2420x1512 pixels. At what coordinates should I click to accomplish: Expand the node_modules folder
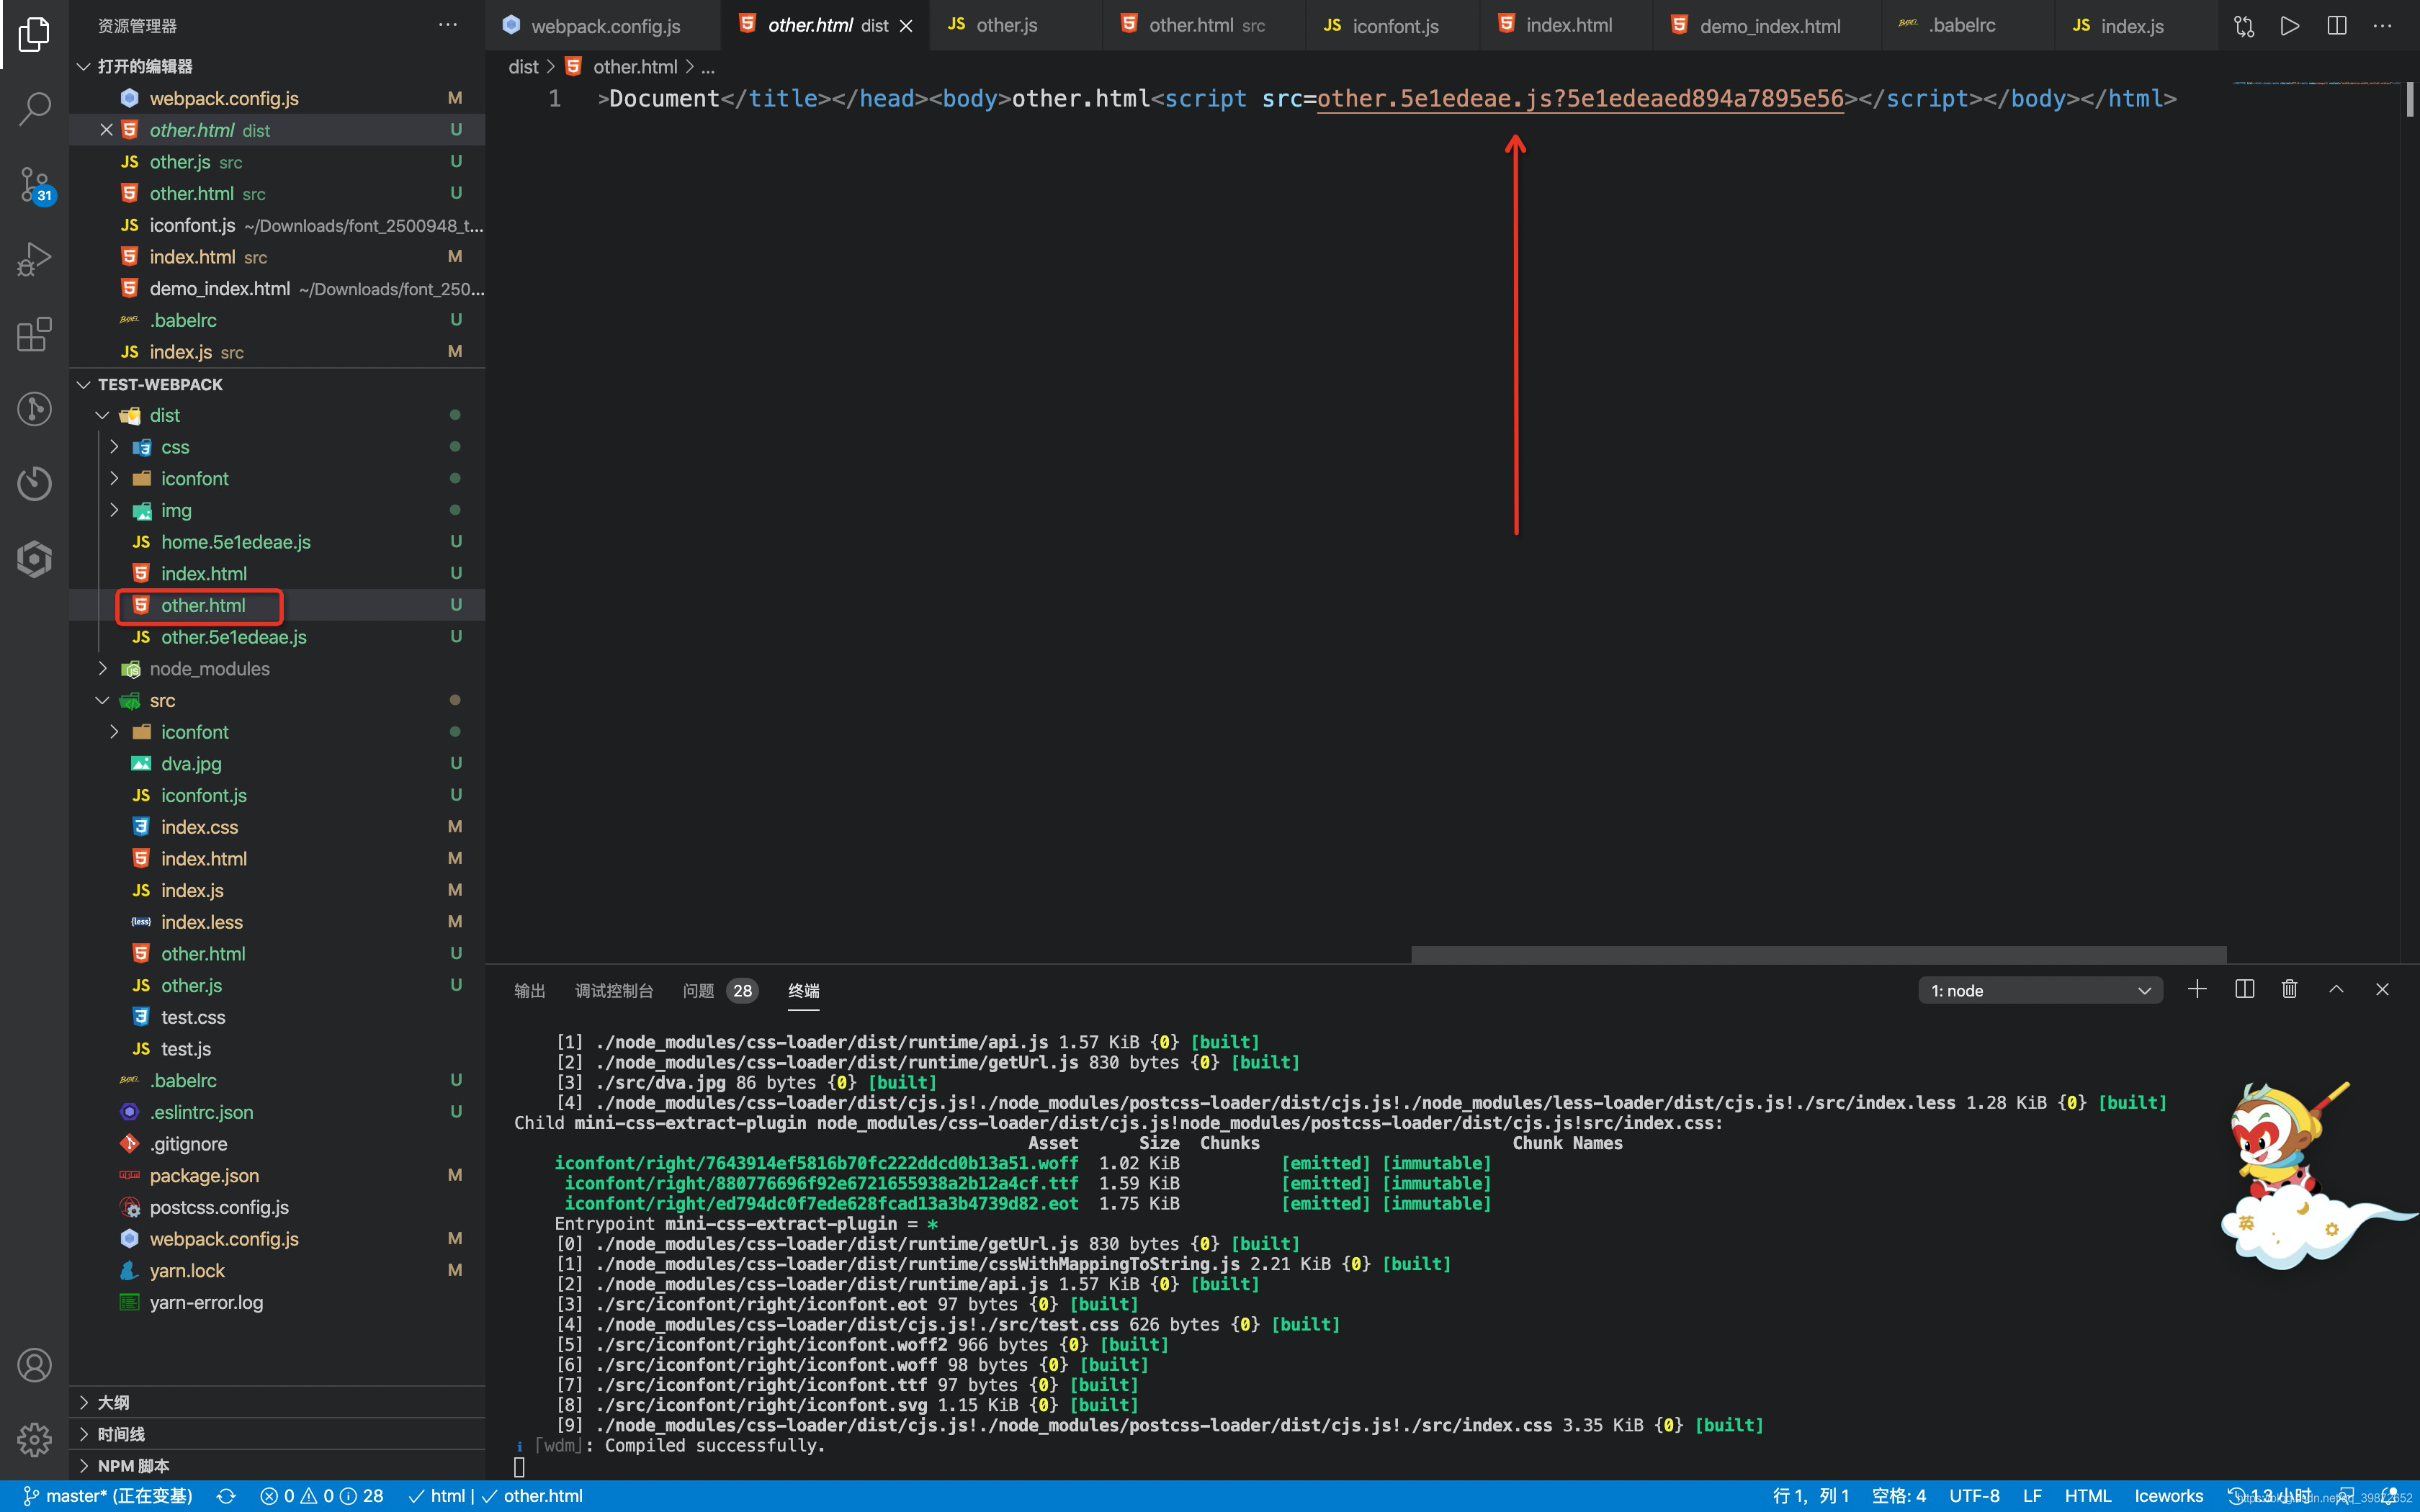(102, 668)
